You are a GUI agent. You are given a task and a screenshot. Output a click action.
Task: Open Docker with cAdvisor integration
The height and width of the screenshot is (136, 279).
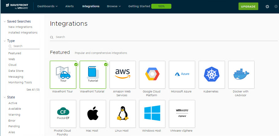click(241, 74)
